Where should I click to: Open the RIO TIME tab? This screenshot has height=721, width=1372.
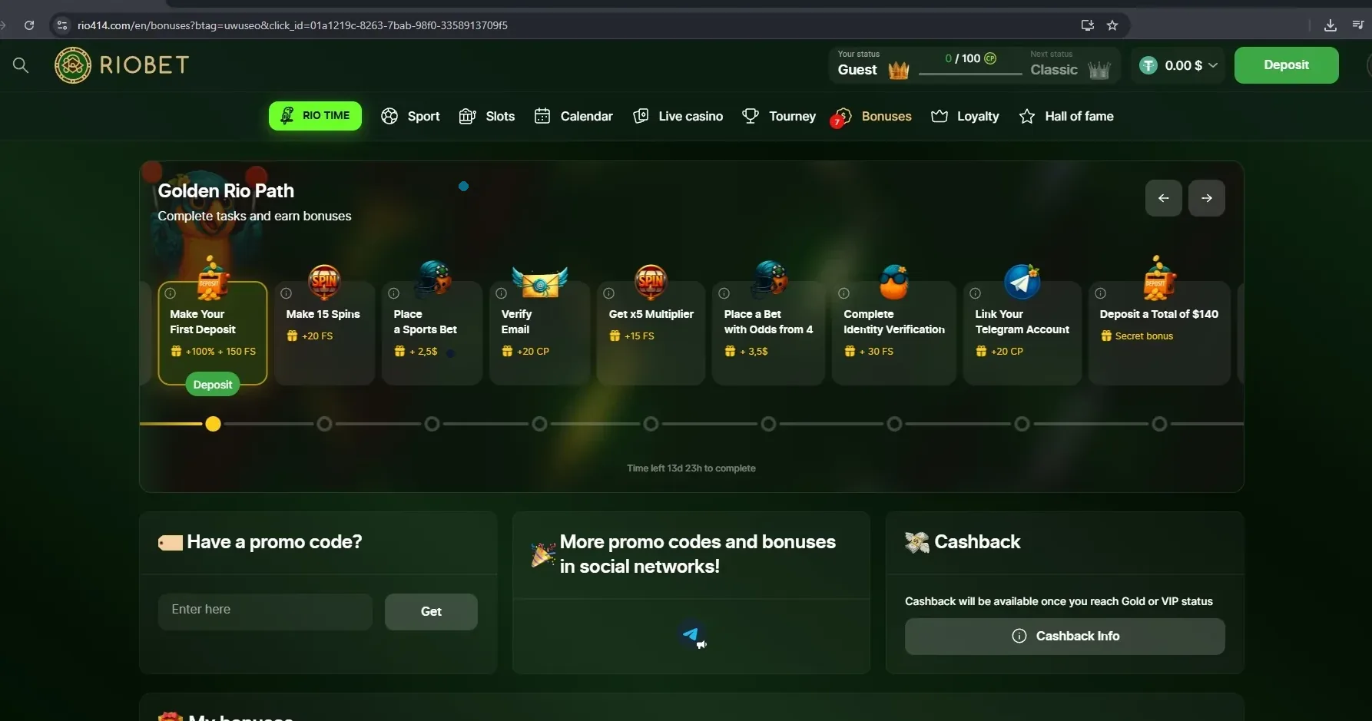click(x=315, y=116)
